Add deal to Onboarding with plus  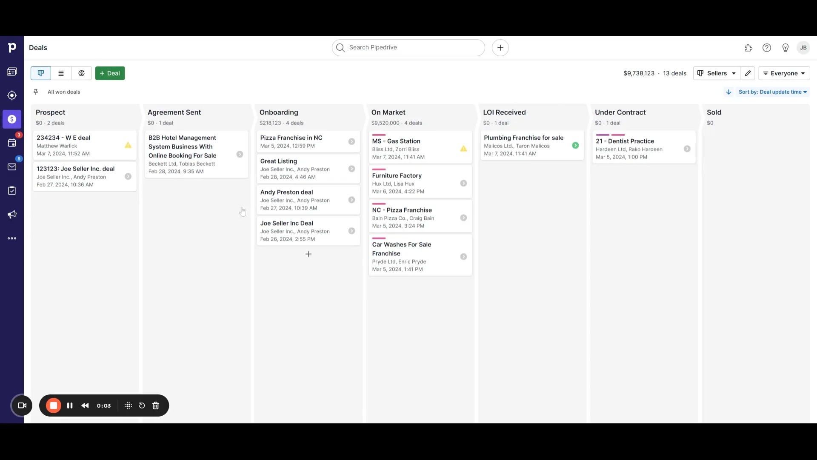[x=309, y=254]
